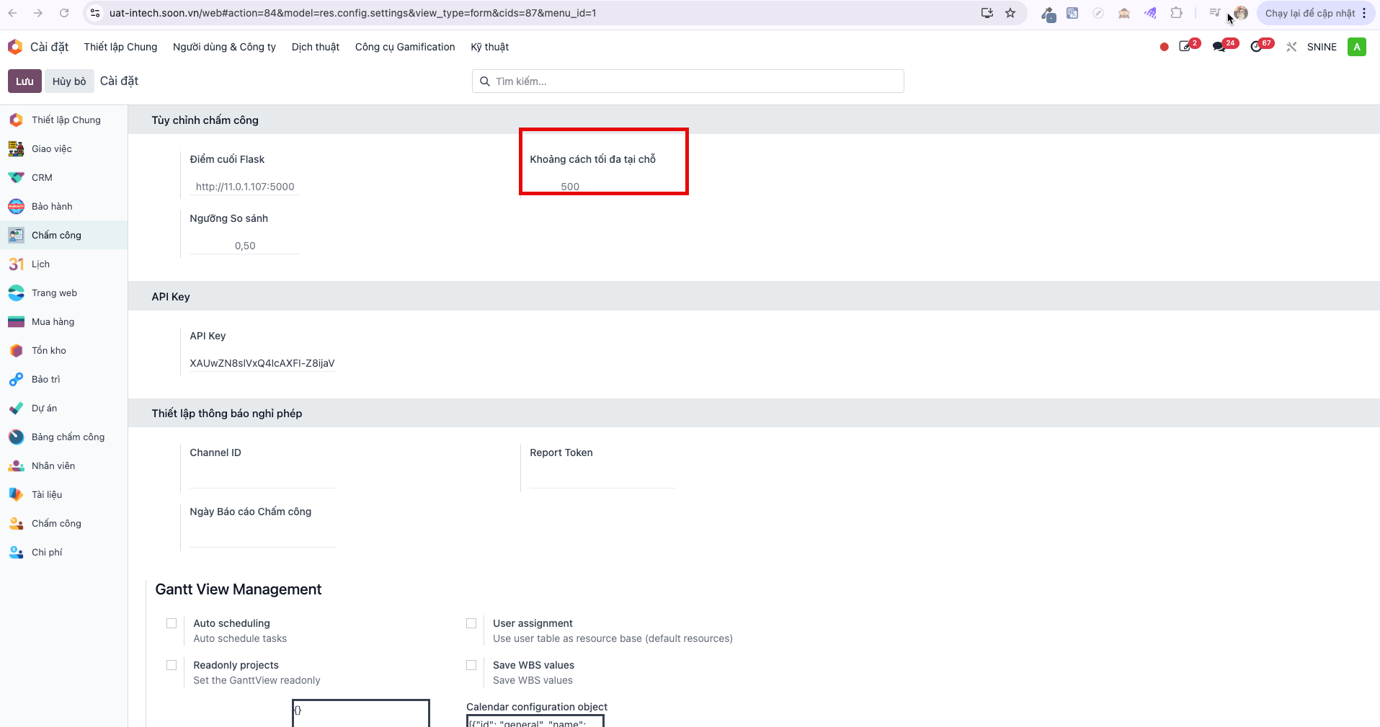Open the SNINE company switcher
The image size is (1380, 727).
pyautogui.click(x=1322, y=47)
